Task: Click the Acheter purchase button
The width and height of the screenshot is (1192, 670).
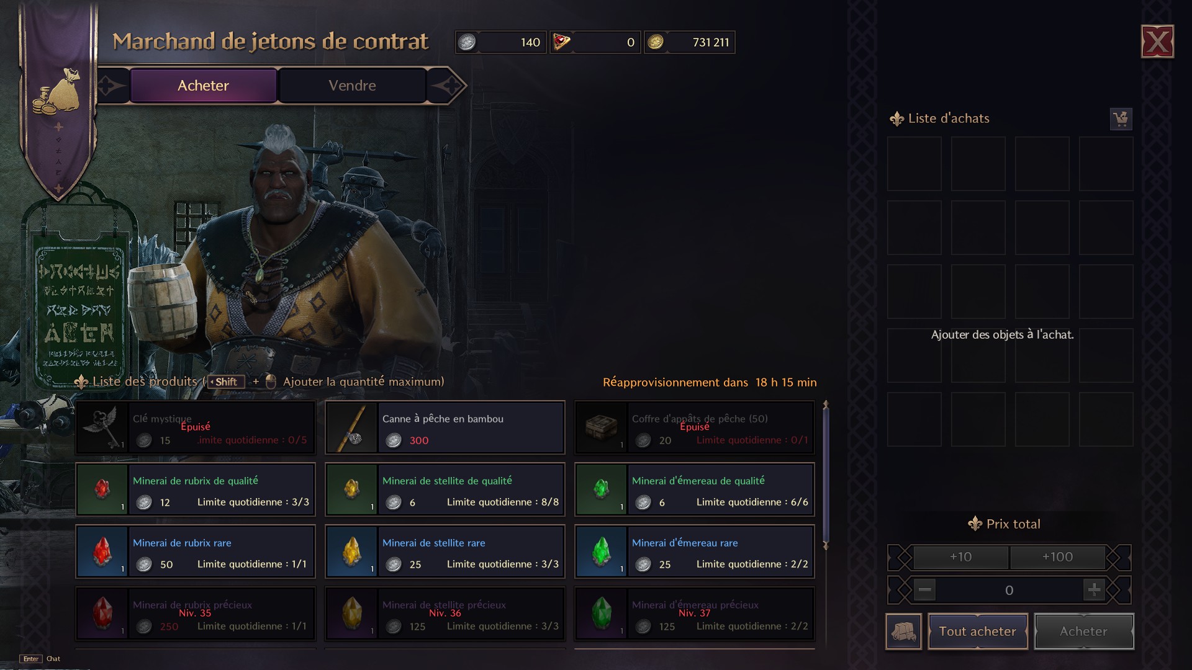Action: (1084, 632)
